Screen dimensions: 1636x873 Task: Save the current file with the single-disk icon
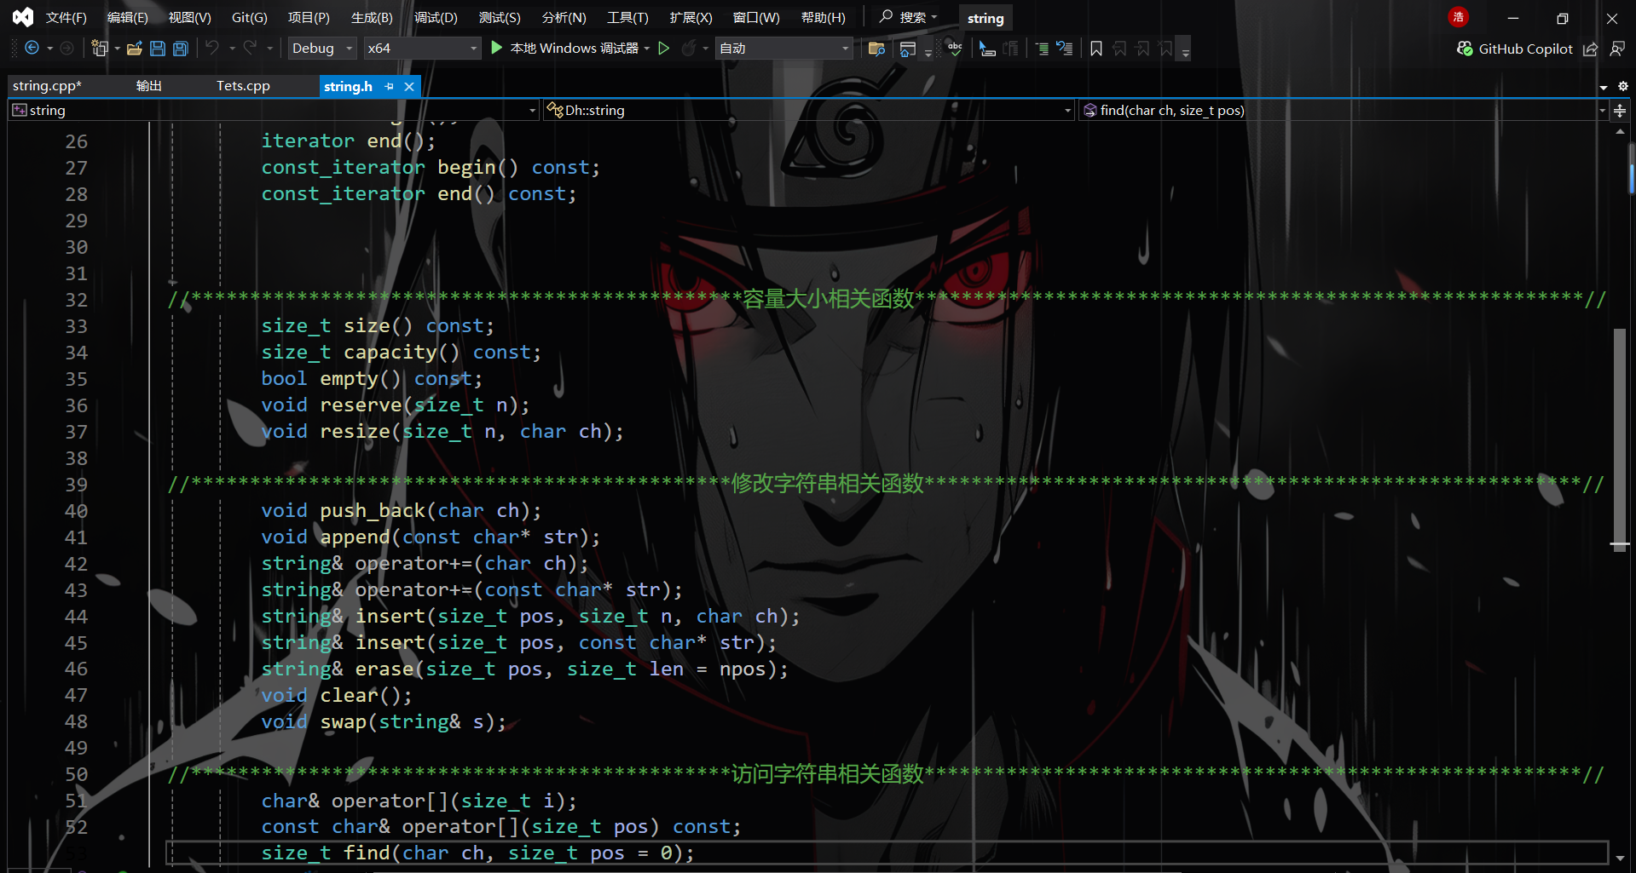(158, 49)
